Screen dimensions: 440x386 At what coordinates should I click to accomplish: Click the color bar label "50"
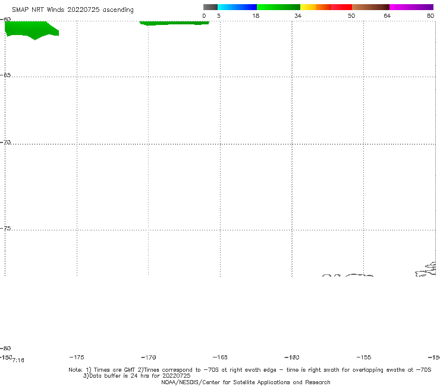[x=351, y=15]
